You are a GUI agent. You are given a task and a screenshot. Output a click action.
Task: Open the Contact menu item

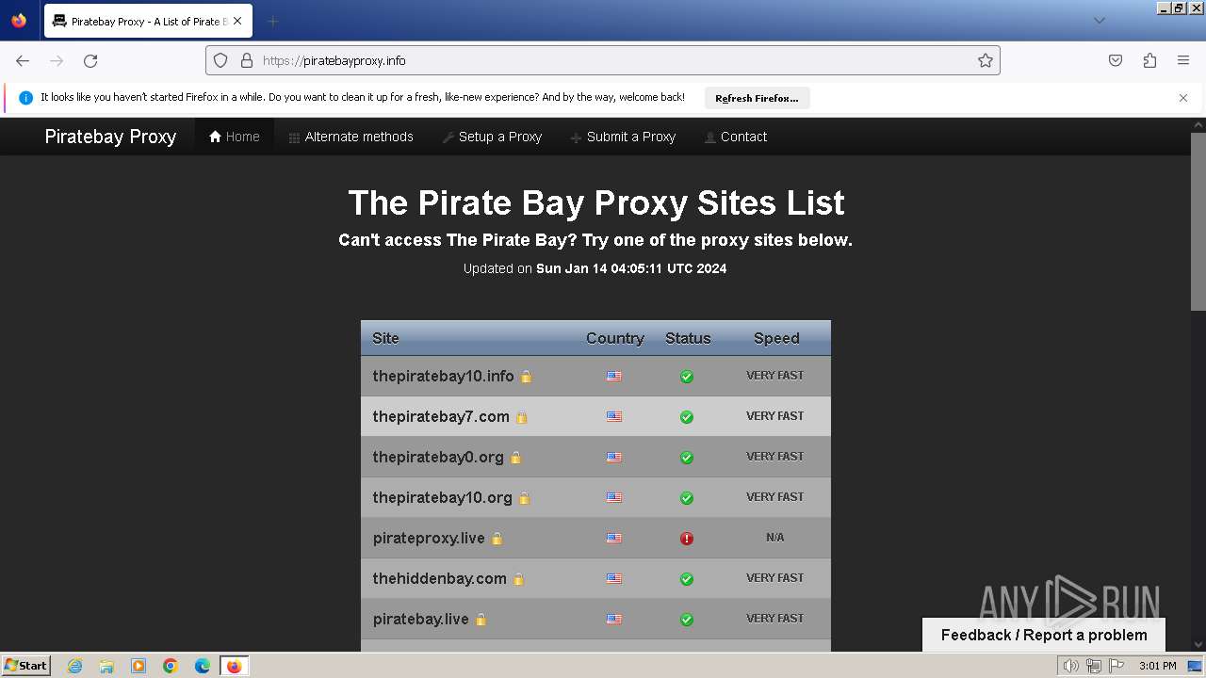pos(736,137)
